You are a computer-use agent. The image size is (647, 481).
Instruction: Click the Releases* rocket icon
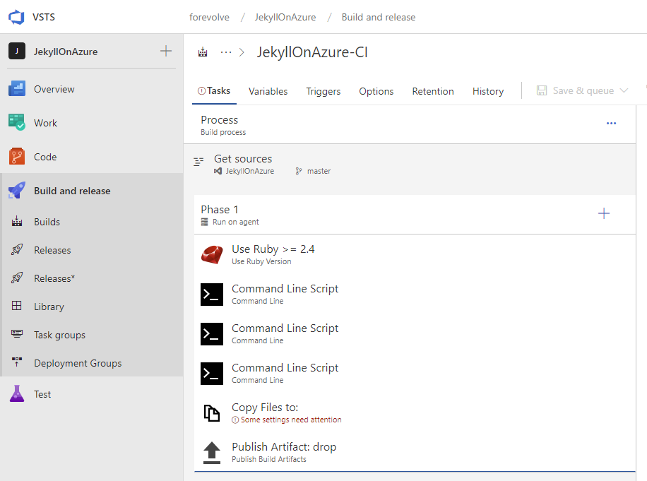pyautogui.click(x=17, y=278)
